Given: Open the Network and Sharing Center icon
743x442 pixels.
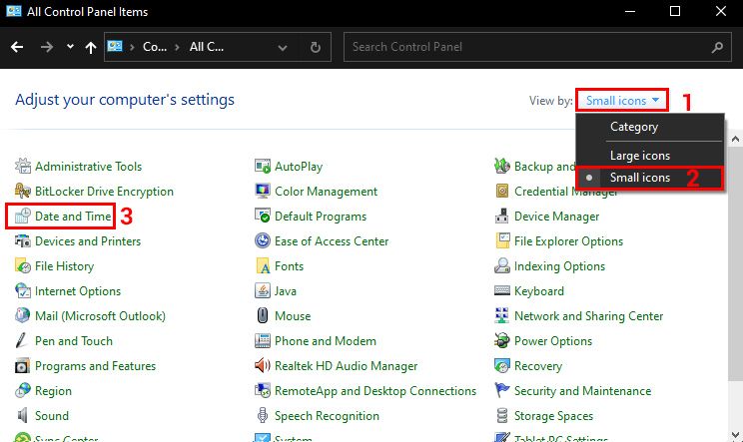Looking at the screenshot, I should coord(501,315).
